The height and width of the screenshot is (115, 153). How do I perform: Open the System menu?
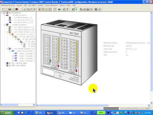pos(40,5)
